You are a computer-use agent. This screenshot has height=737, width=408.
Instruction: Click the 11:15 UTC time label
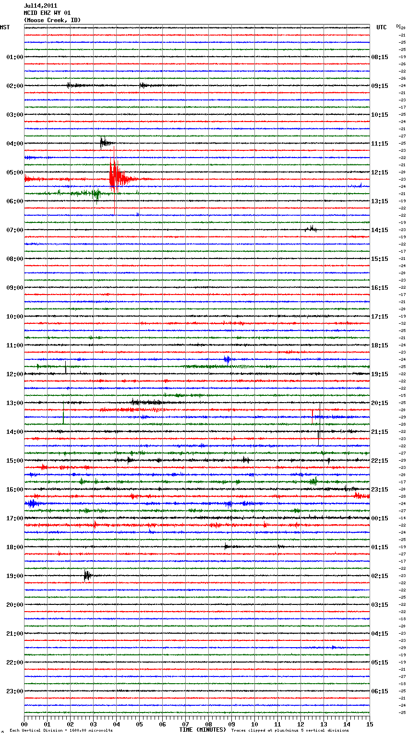point(380,144)
